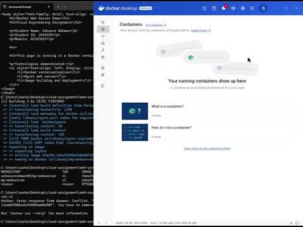Click the Disk usage text in the footer
Screen dimensions: 303x227
click(174, 223)
